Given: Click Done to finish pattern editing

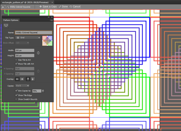Looking at the screenshot, I should pyautogui.click(x=63, y=6).
